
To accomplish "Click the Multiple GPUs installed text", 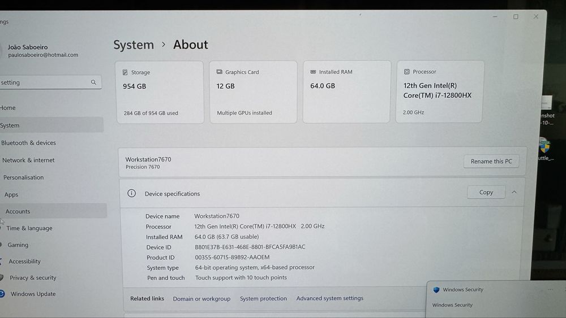I will (245, 113).
